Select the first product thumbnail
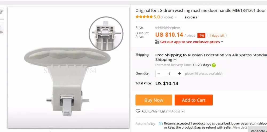Viewport: 267px width, 132px height. [2, 13]
